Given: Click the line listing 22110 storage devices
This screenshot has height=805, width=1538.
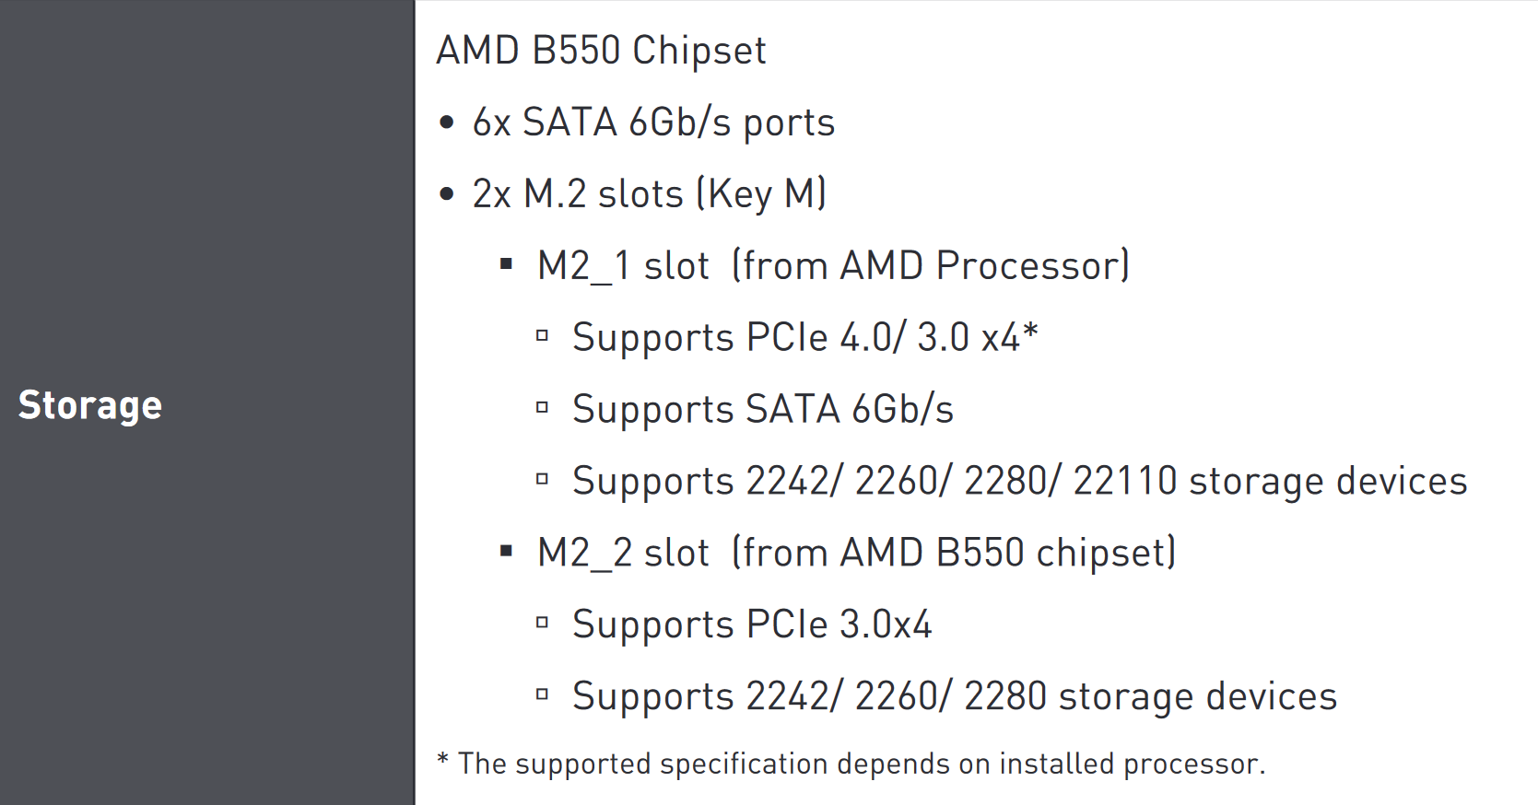Looking at the screenshot, I should (1019, 482).
